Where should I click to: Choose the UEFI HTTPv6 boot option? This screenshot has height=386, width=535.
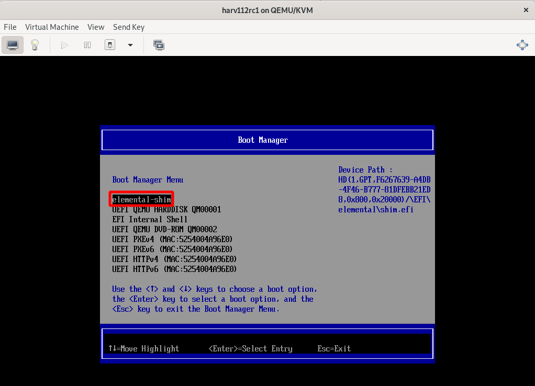click(174, 269)
